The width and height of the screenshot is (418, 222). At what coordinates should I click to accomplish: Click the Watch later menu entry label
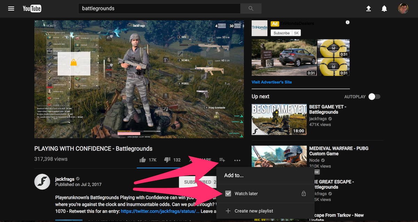[x=246, y=193]
